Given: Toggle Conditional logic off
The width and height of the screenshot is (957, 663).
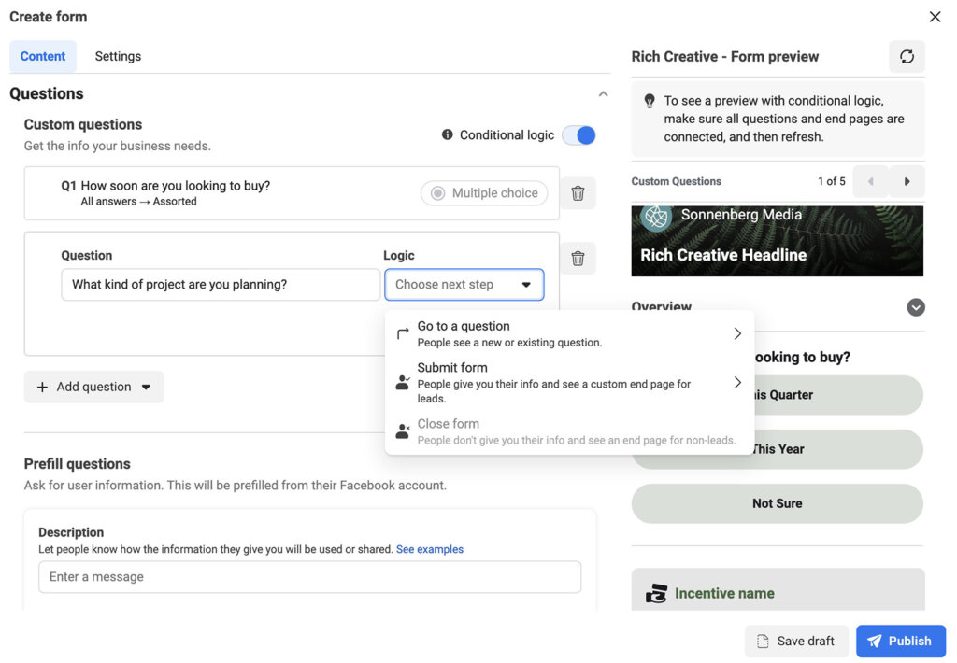Looking at the screenshot, I should (x=578, y=134).
